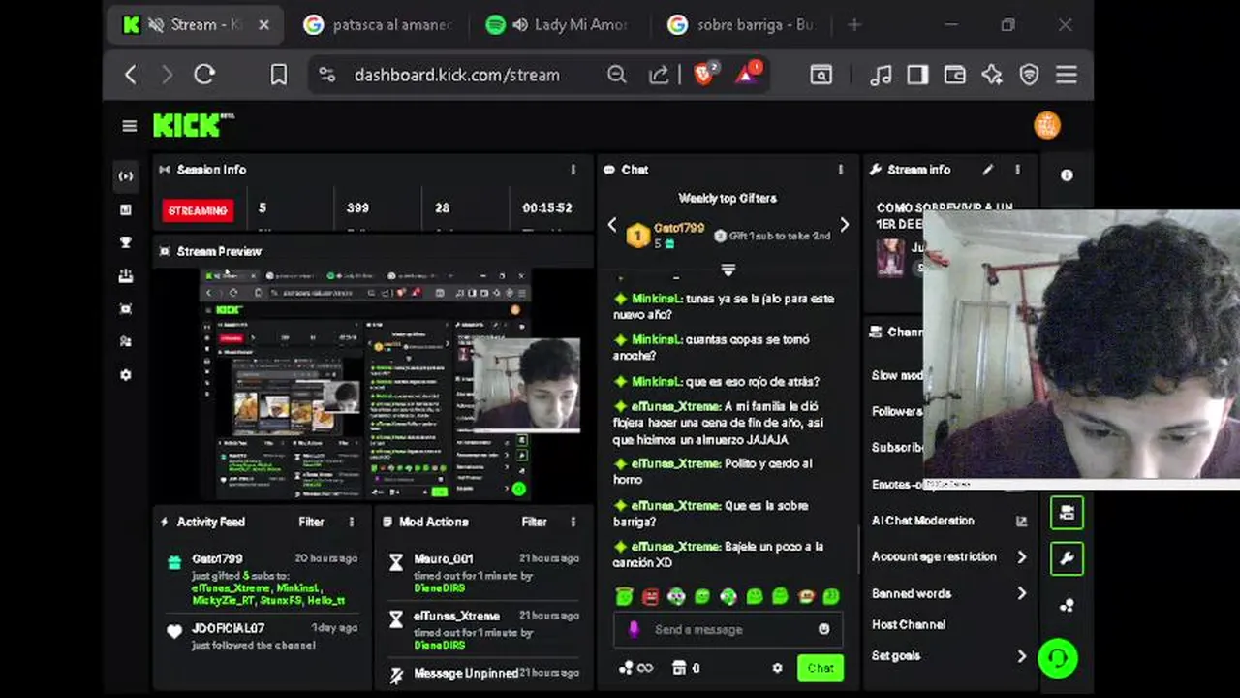Click the Send a message field
Viewport: 1240px width, 698px height.
point(728,629)
